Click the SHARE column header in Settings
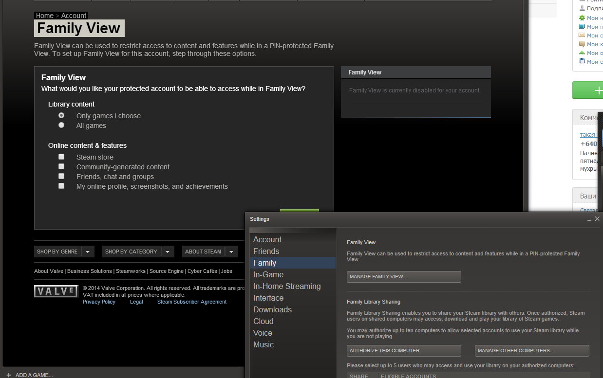 tap(359, 376)
